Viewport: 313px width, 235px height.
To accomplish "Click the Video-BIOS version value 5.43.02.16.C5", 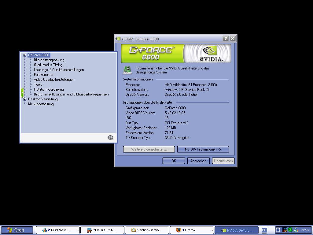I will (x=175, y=113).
